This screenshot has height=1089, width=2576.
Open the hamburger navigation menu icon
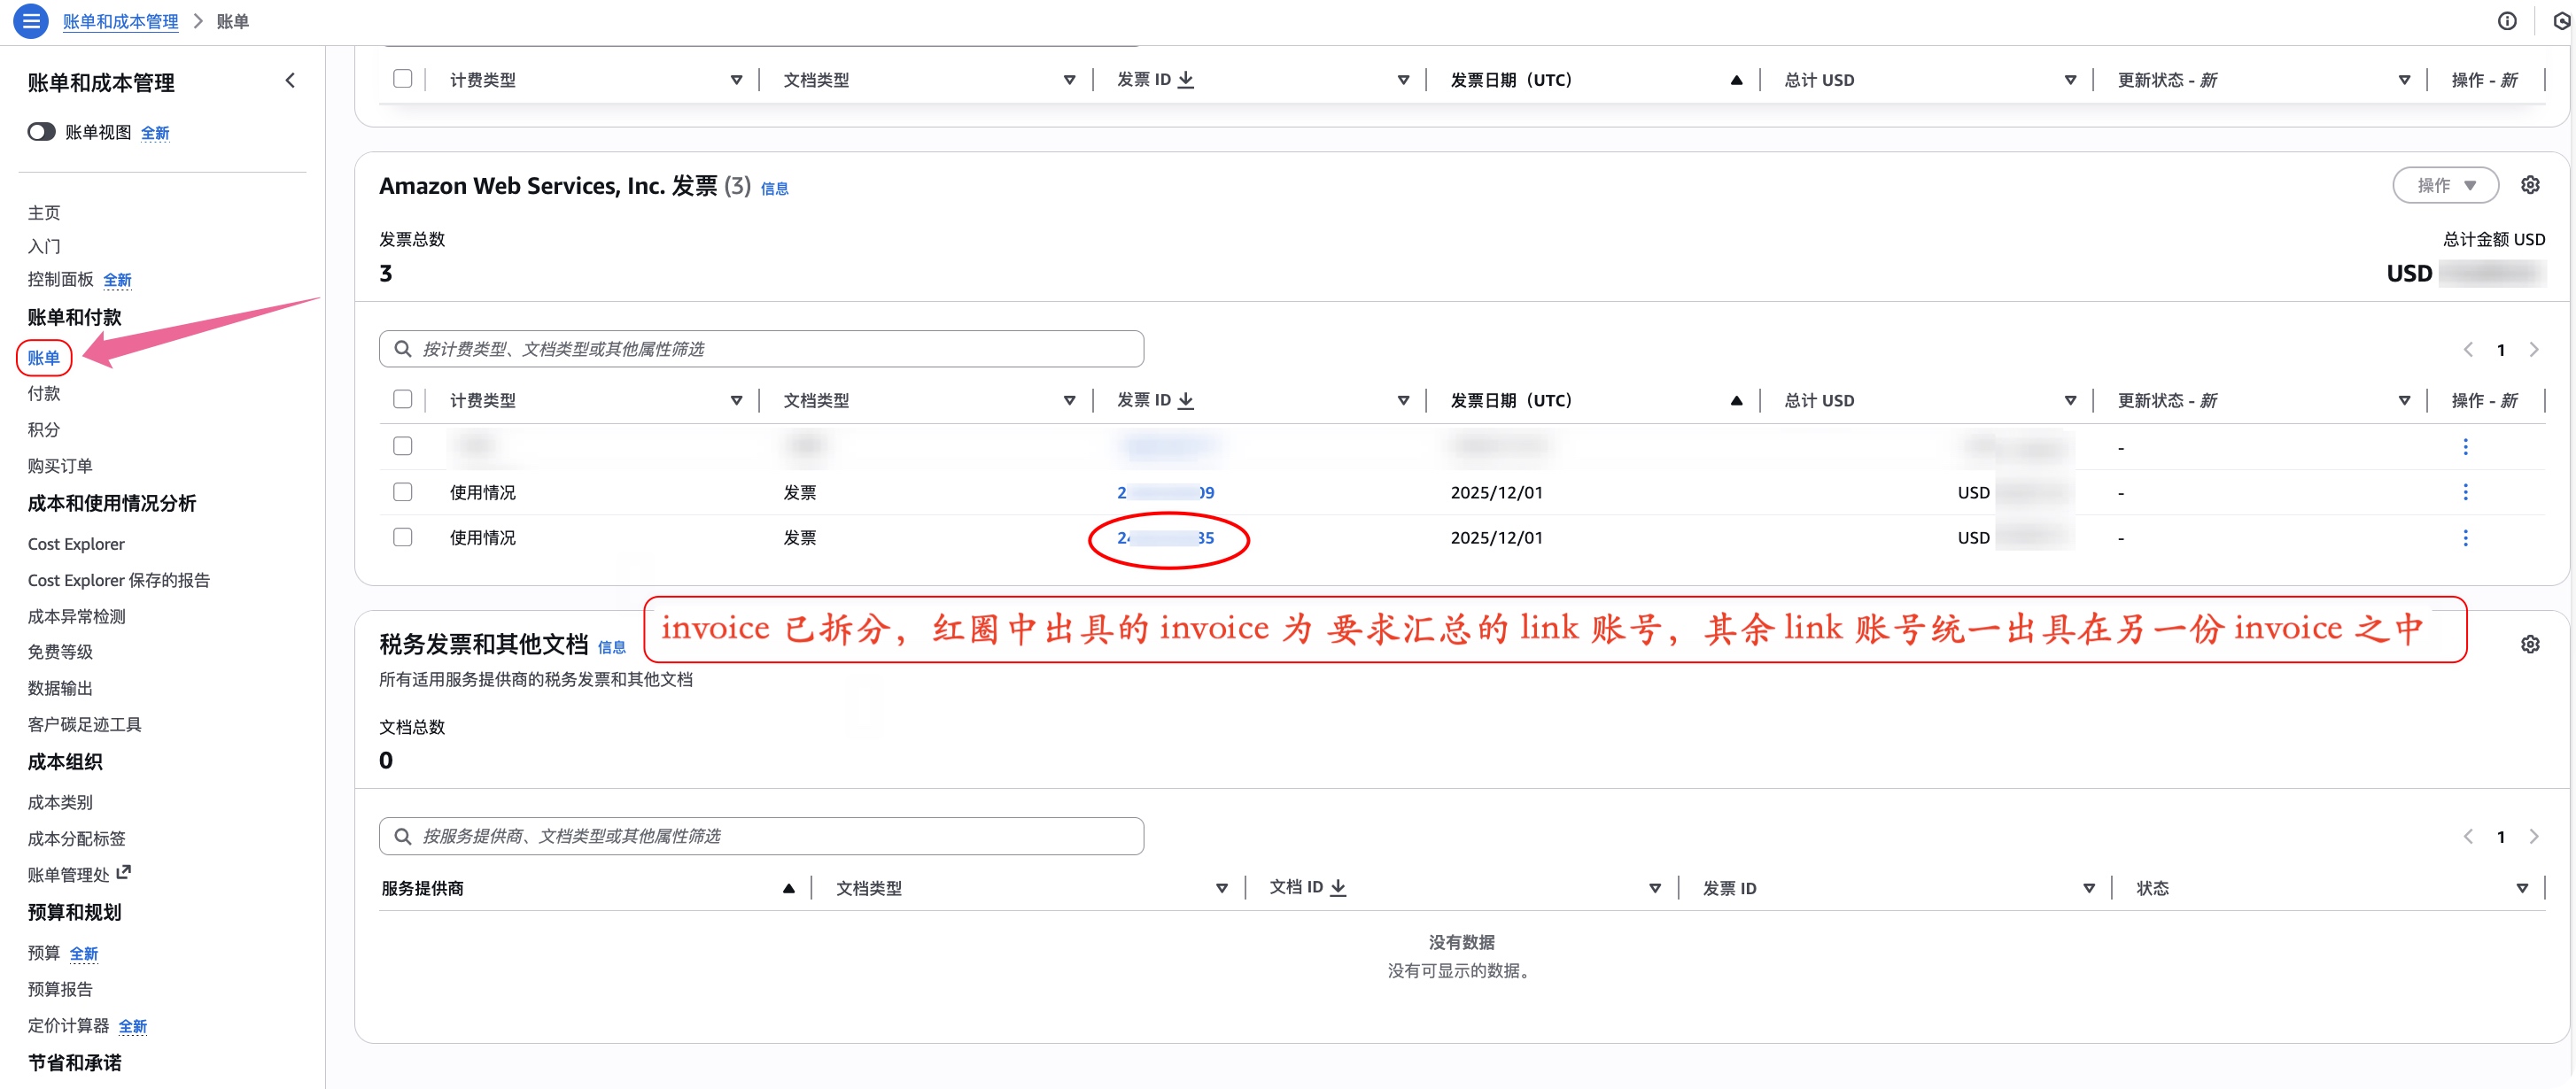click(x=31, y=20)
